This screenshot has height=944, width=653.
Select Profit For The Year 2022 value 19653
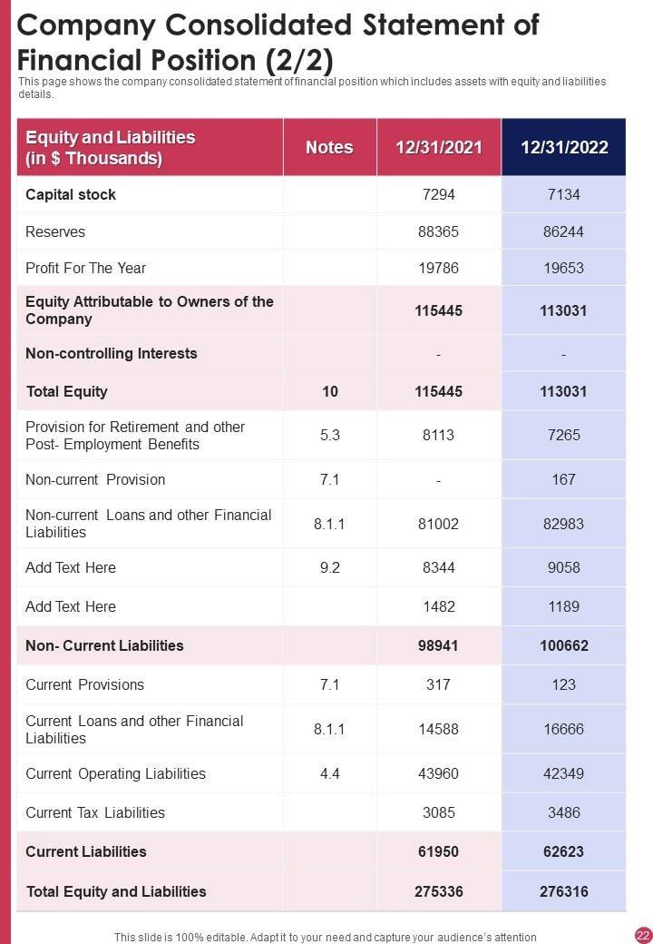coord(563,268)
